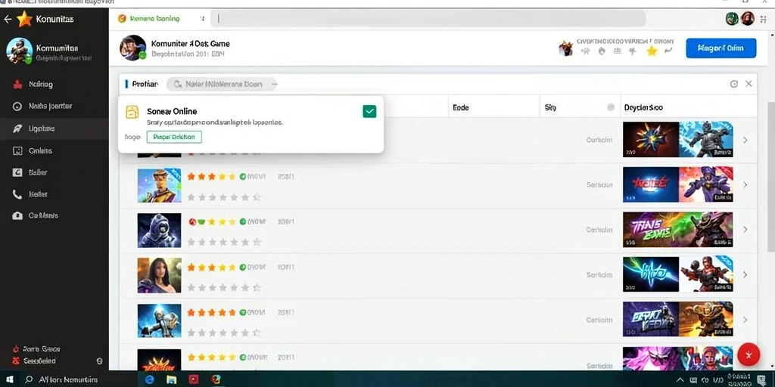Expand the row with purple robot thumbnail
Screen dimensions: 775x387
coord(745,185)
